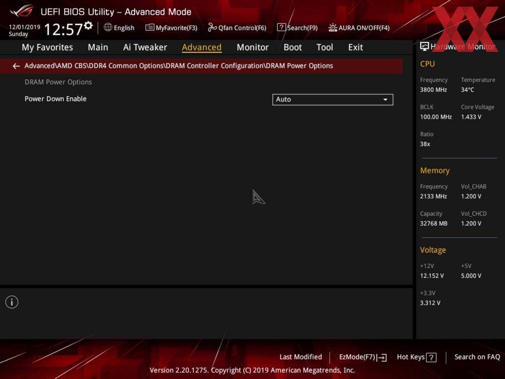Click the CPU section heading
The image size is (505, 379).
tap(427, 64)
